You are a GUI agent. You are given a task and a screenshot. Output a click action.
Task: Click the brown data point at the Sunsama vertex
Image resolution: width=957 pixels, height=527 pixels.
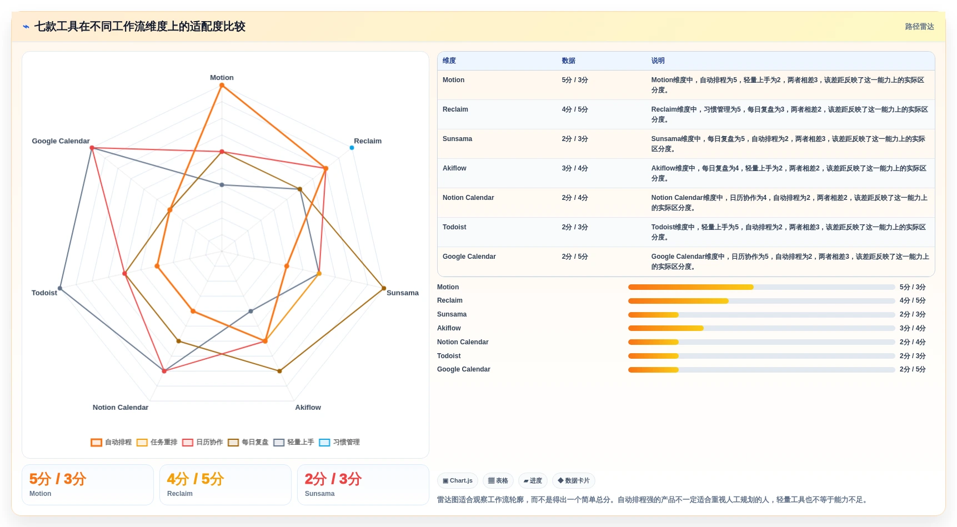click(x=384, y=288)
